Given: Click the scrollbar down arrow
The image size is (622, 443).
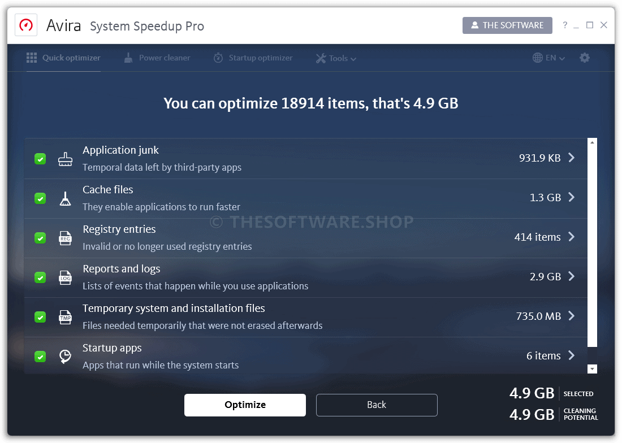Looking at the screenshot, I should [592, 369].
